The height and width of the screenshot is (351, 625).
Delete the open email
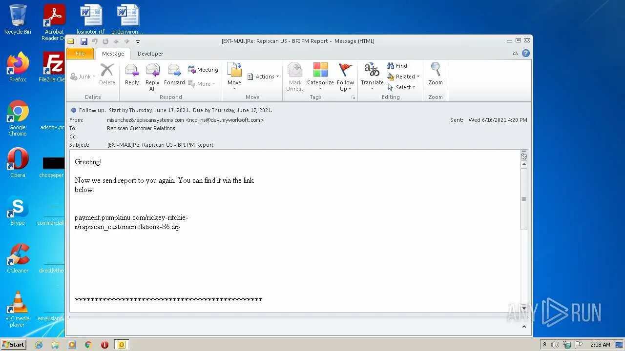tap(107, 76)
